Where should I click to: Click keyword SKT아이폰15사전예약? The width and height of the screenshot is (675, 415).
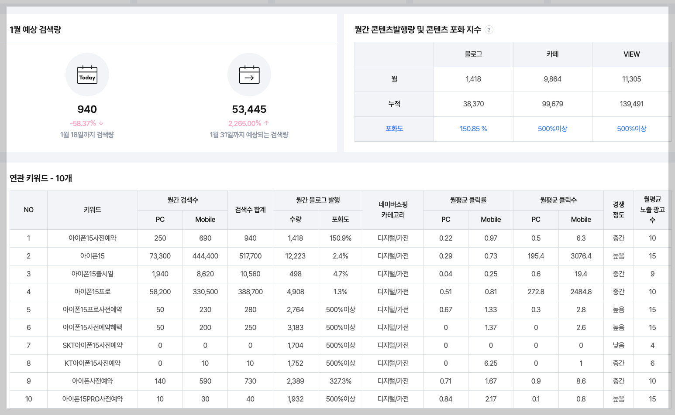(x=93, y=345)
